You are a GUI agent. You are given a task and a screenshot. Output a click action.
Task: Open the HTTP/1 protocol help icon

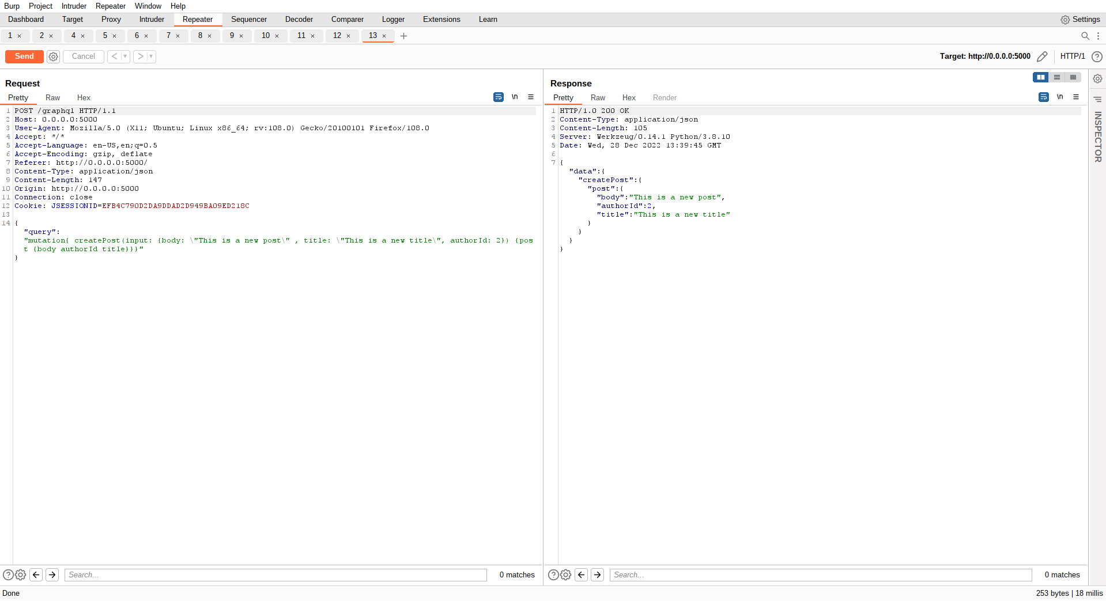(x=1097, y=56)
